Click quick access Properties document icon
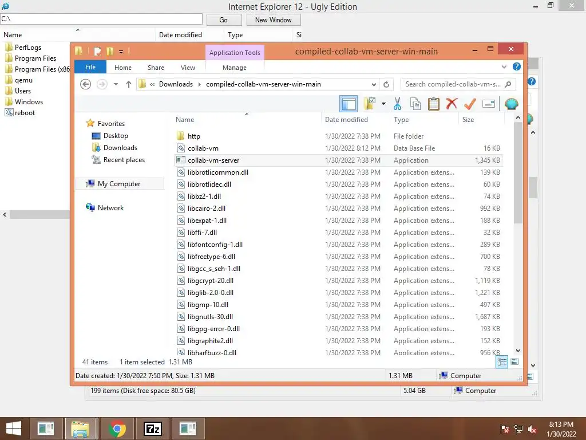Image resolution: width=586 pixels, height=440 pixels. point(97,51)
